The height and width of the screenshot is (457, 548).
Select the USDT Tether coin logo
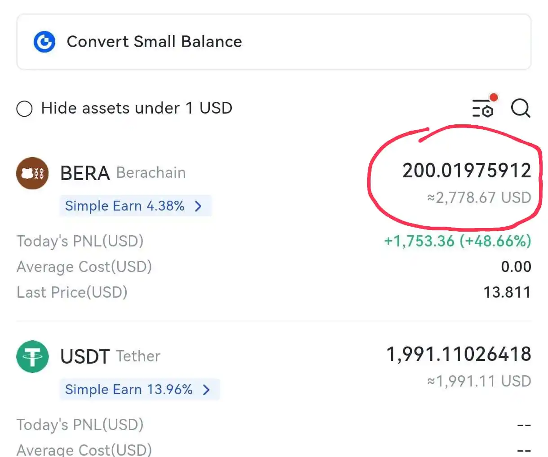pyautogui.click(x=32, y=356)
